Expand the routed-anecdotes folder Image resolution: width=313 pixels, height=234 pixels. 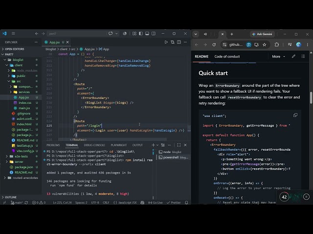25,177
